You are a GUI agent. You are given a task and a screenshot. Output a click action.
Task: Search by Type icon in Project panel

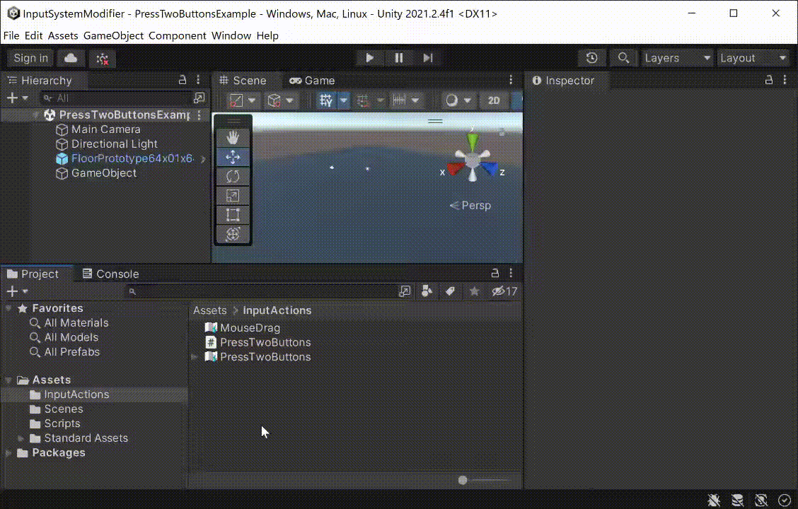[427, 291]
